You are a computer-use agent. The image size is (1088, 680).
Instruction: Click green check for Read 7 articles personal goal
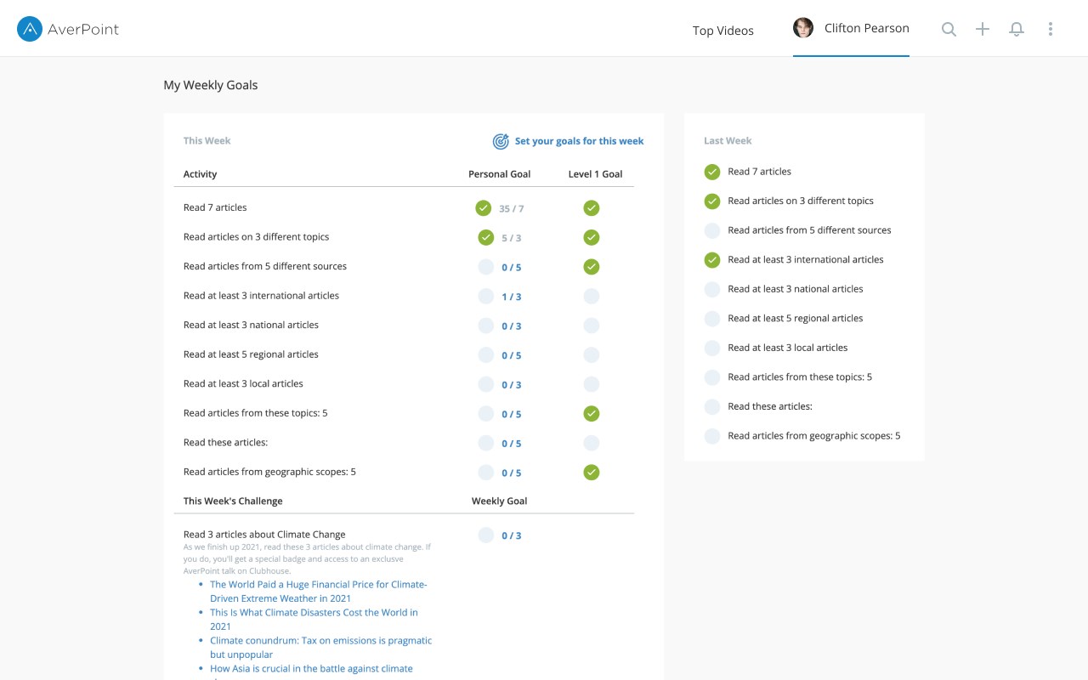pyautogui.click(x=483, y=208)
